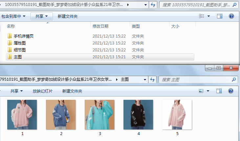Image resolution: width=240 pixels, height=141 pixels.
Task: Click the 搜索 主图 search field
Action: [195, 79]
